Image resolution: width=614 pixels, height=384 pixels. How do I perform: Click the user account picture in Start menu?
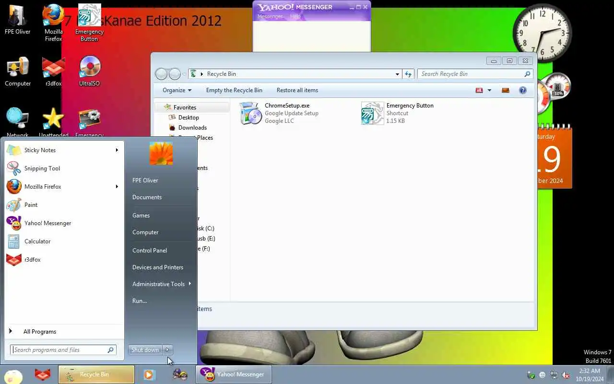click(x=161, y=153)
